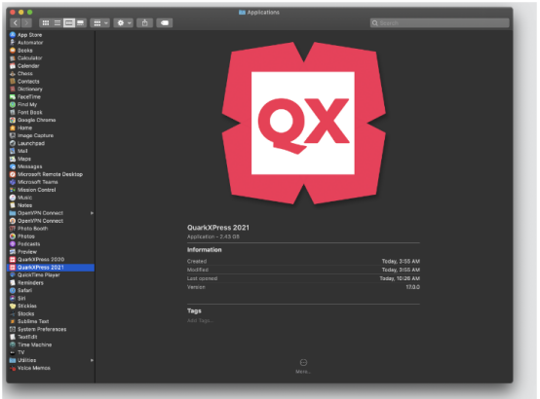Open the gear action menu
This screenshot has width=540, height=399.
[124, 23]
